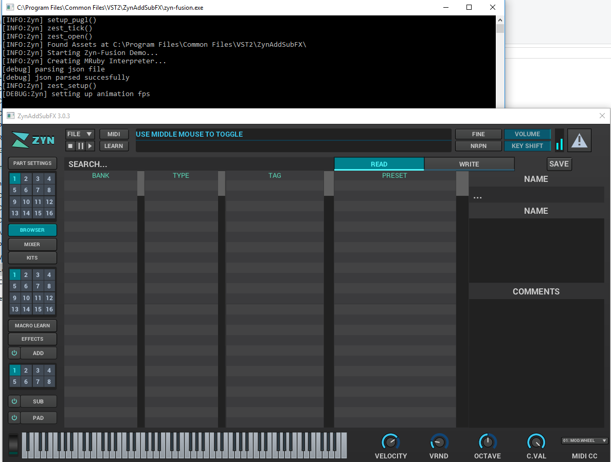This screenshot has width=611, height=462.
Task: Click the SEARCH... input field
Action: (199, 164)
